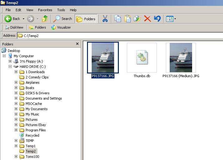223x160 pixels.
Task: Click the Up folder icon
Action: (x=45, y=19)
